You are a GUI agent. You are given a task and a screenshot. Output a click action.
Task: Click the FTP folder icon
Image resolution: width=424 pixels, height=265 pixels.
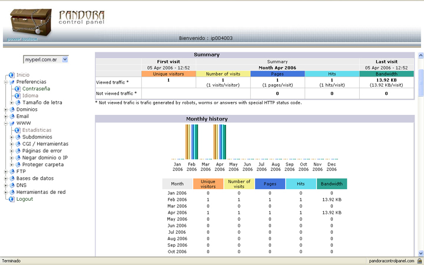point(11,171)
